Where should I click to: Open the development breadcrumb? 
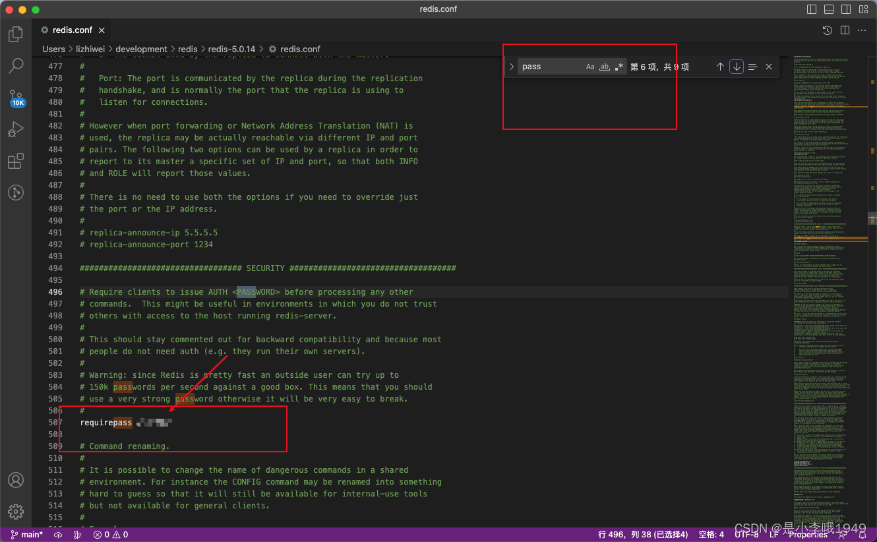pos(142,49)
